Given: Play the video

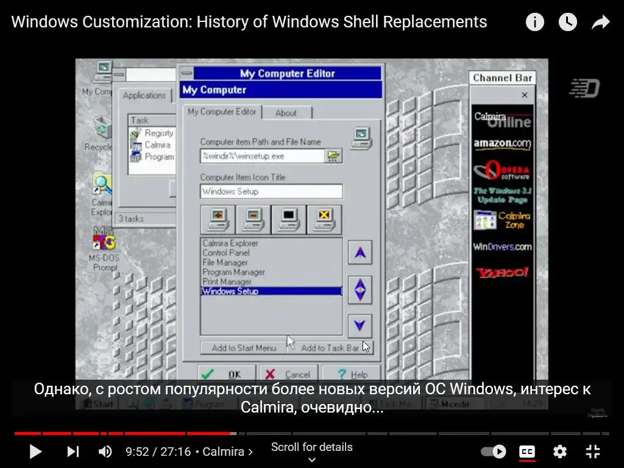Looking at the screenshot, I should [x=35, y=452].
